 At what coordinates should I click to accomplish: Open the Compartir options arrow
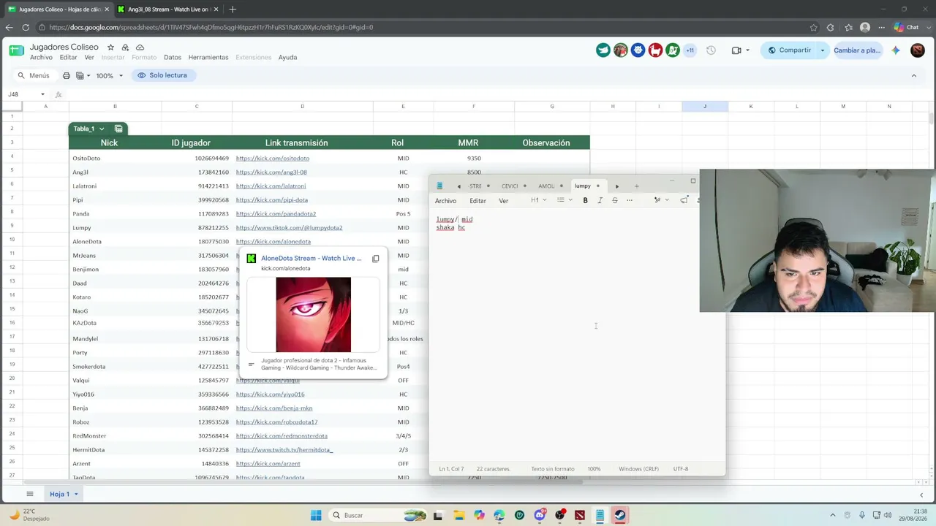coord(822,50)
